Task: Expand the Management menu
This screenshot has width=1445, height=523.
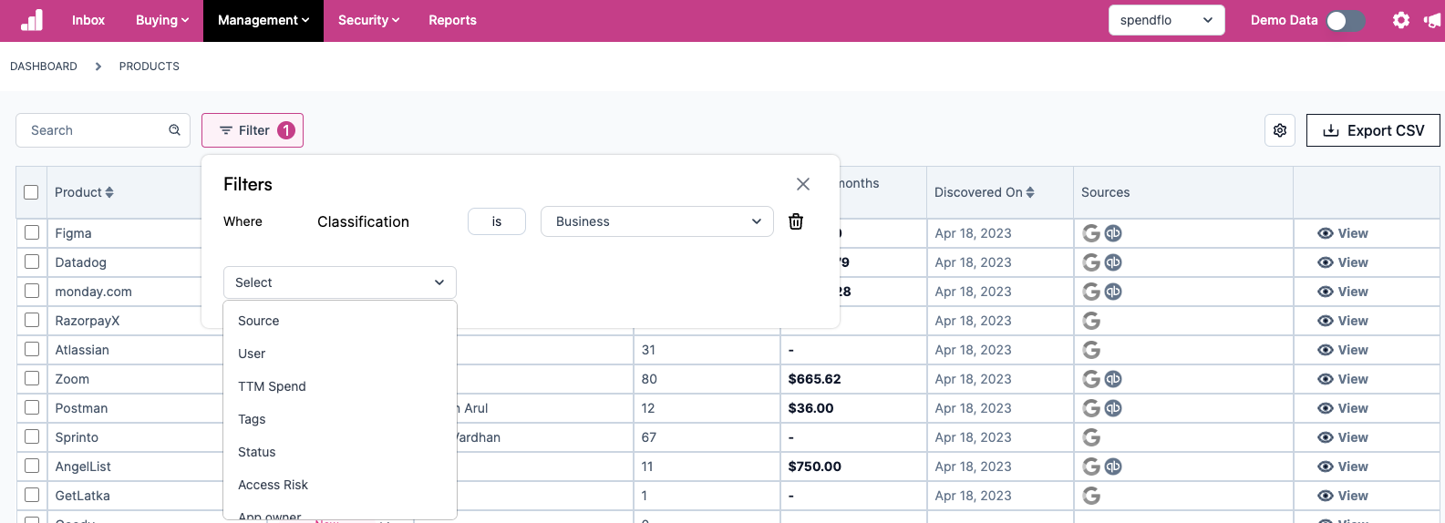Action: (x=263, y=20)
